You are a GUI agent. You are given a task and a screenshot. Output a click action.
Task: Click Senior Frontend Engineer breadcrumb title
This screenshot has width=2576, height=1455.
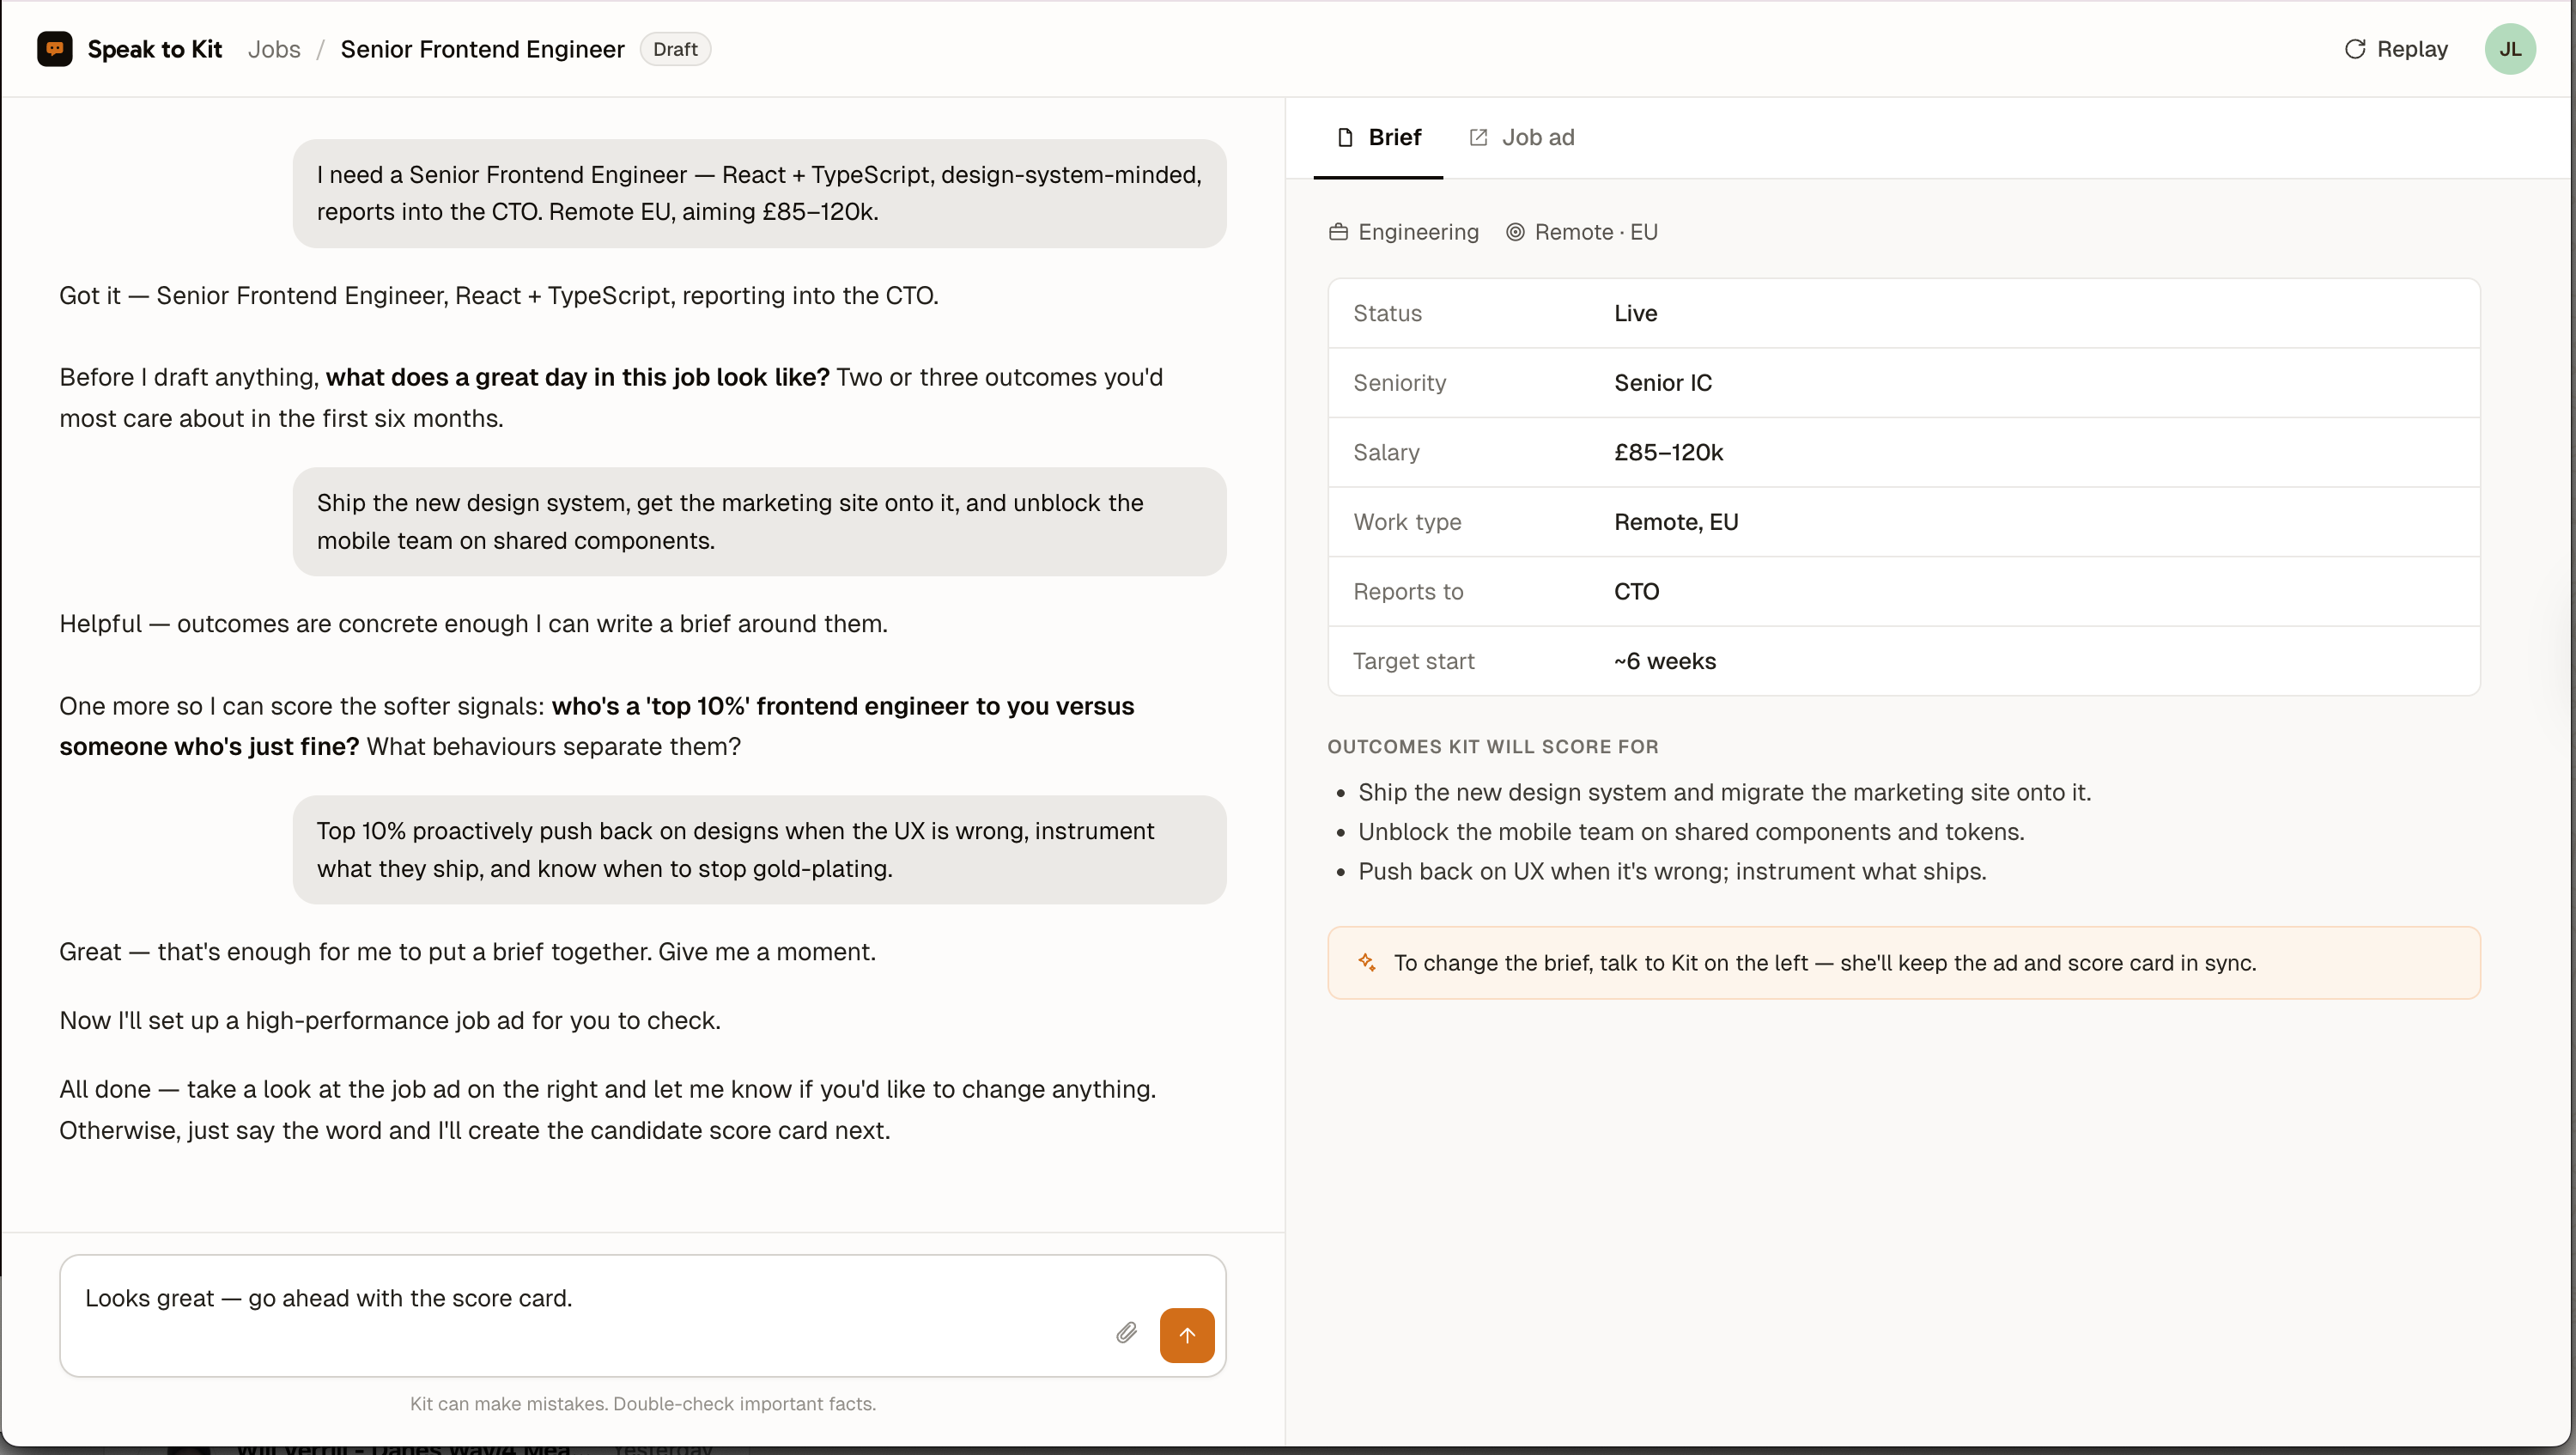point(482,49)
